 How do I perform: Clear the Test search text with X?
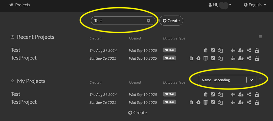[148, 21]
